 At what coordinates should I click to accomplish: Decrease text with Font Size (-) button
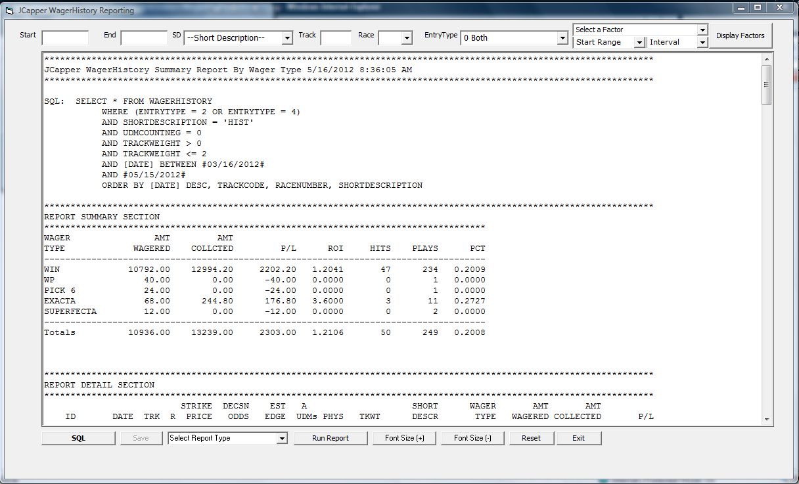click(x=472, y=438)
